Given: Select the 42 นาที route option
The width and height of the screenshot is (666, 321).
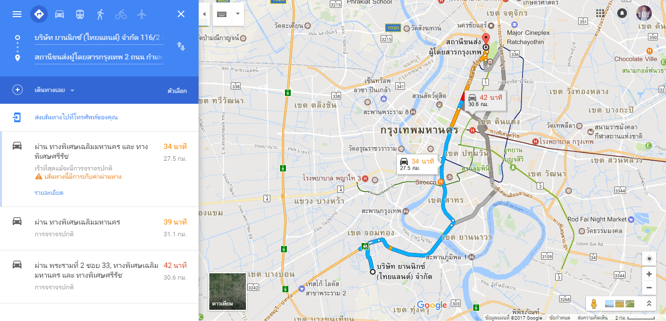Looking at the screenshot, I should click(x=99, y=276).
